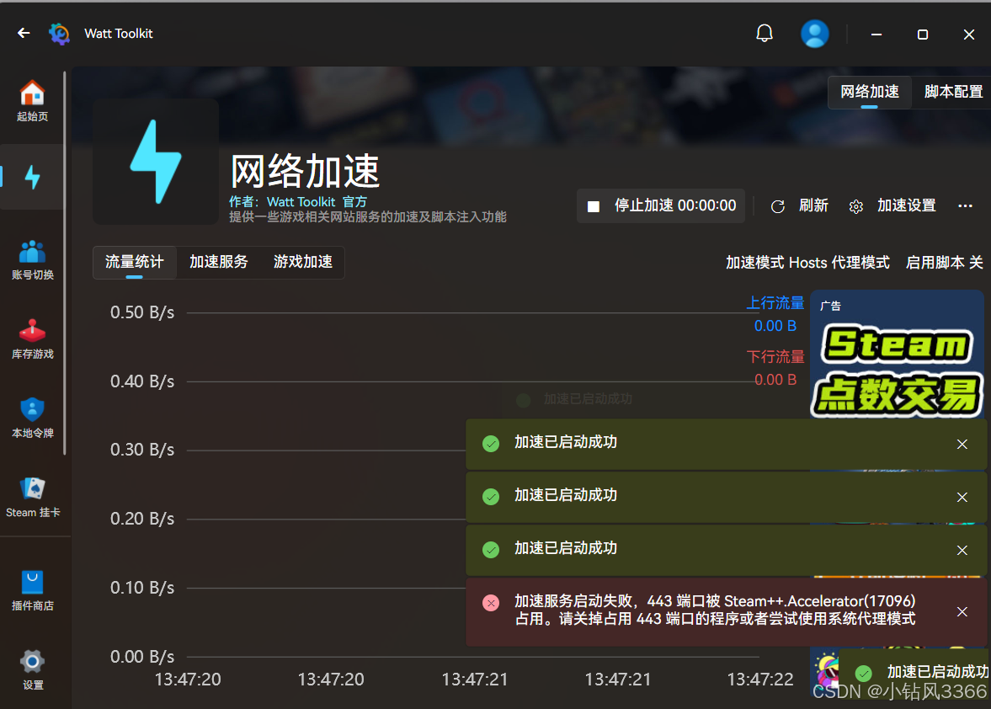Go back using the arrow icon

tap(24, 33)
